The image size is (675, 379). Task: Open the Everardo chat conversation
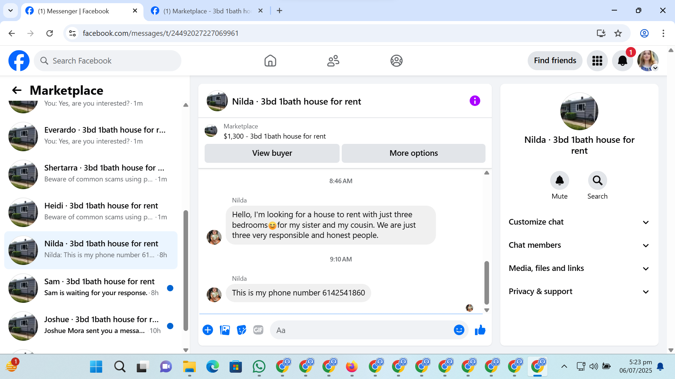pos(91,137)
